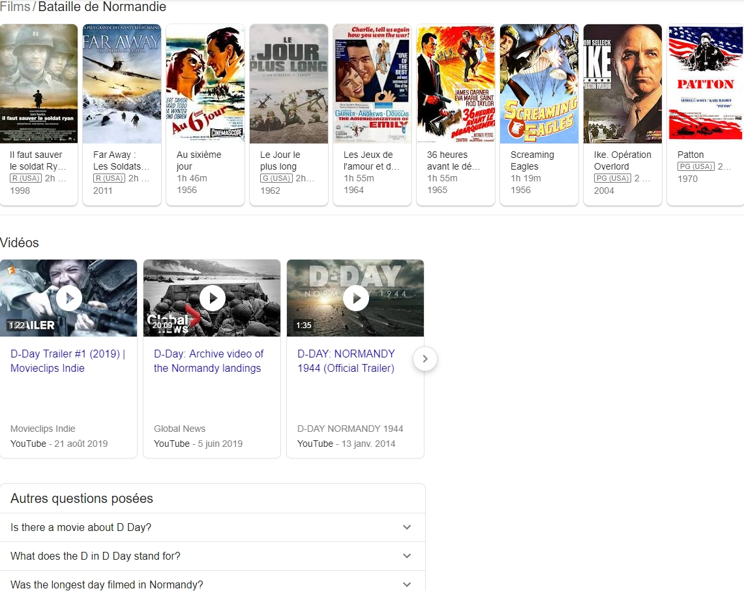Click the 'D-DAY NORMANDY 1944' channel name
The image size is (744, 591).
point(350,429)
